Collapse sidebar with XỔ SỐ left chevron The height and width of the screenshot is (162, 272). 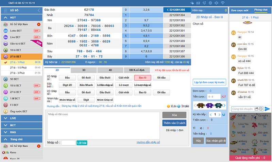coord(39,11)
